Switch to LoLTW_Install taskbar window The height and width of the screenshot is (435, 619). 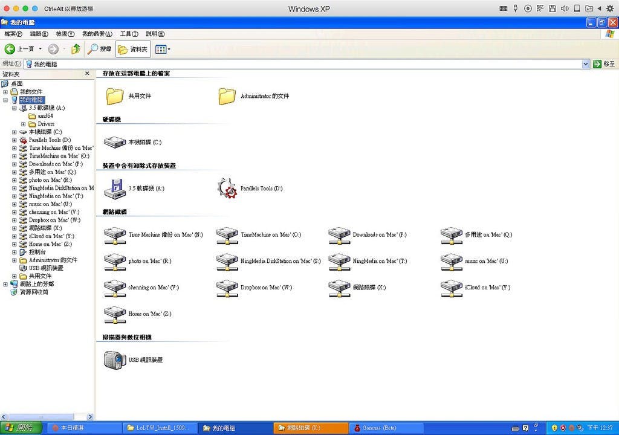pos(160,428)
